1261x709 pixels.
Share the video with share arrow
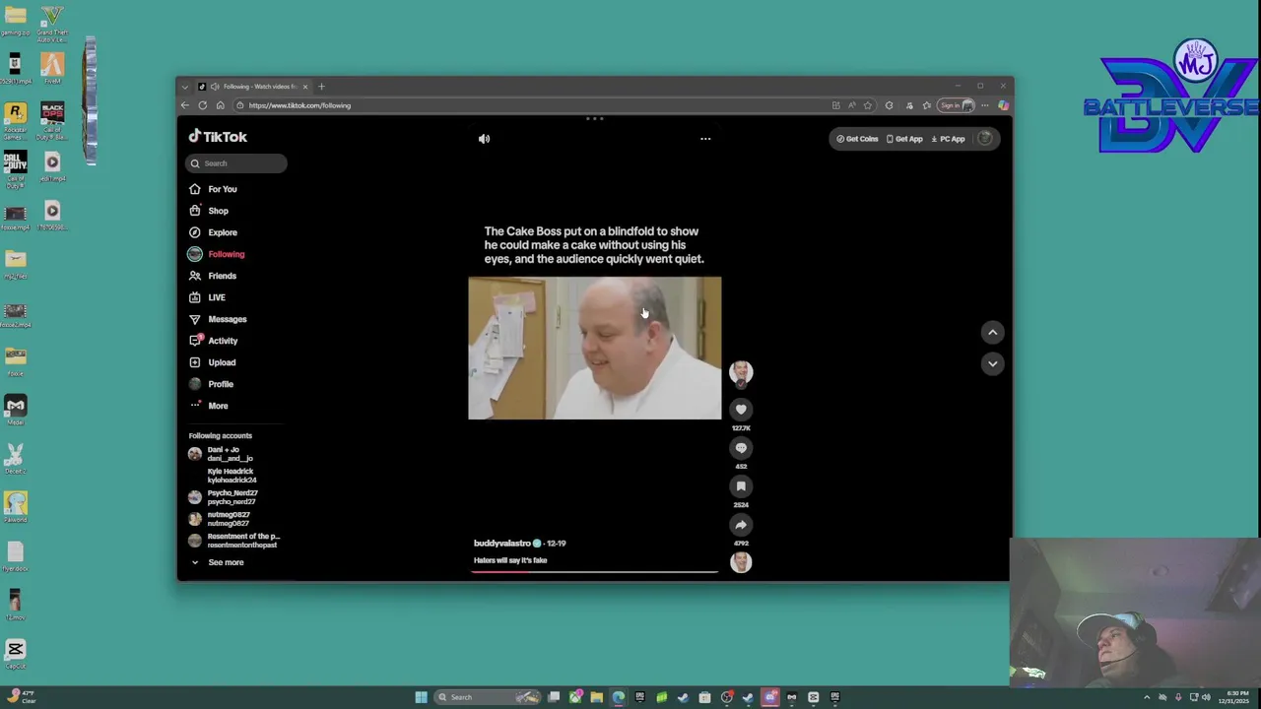(741, 525)
